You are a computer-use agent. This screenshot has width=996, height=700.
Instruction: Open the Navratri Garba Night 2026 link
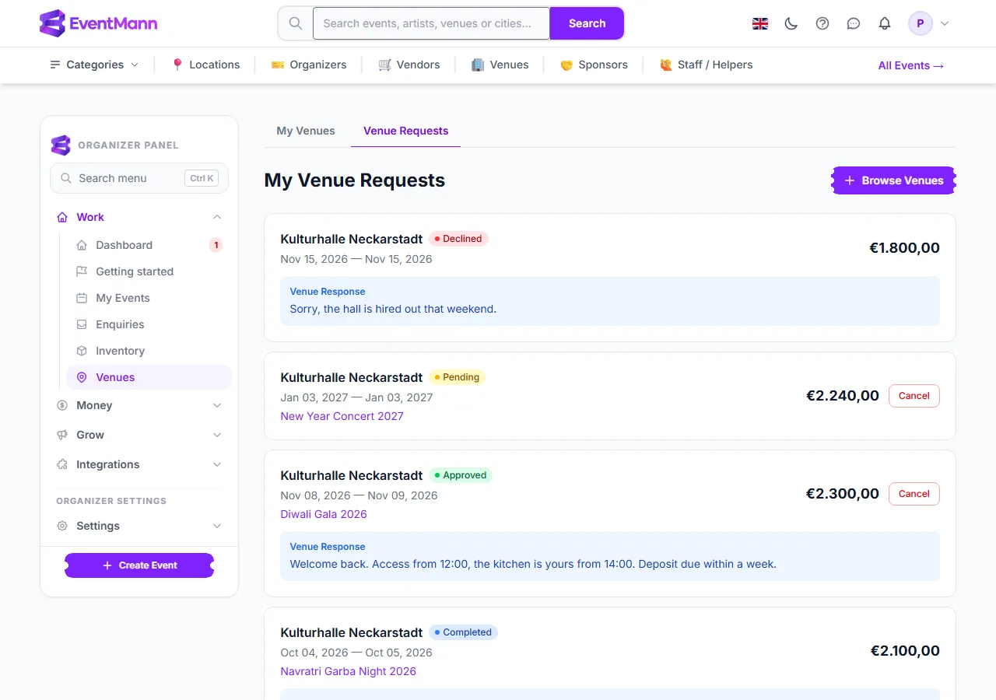click(349, 671)
